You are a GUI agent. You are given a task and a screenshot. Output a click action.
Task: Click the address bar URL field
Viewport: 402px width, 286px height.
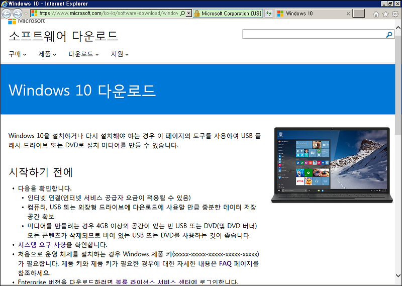point(108,14)
